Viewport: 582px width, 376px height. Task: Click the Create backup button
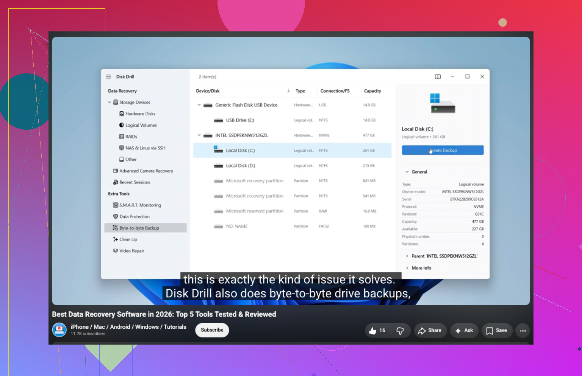pos(443,150)
